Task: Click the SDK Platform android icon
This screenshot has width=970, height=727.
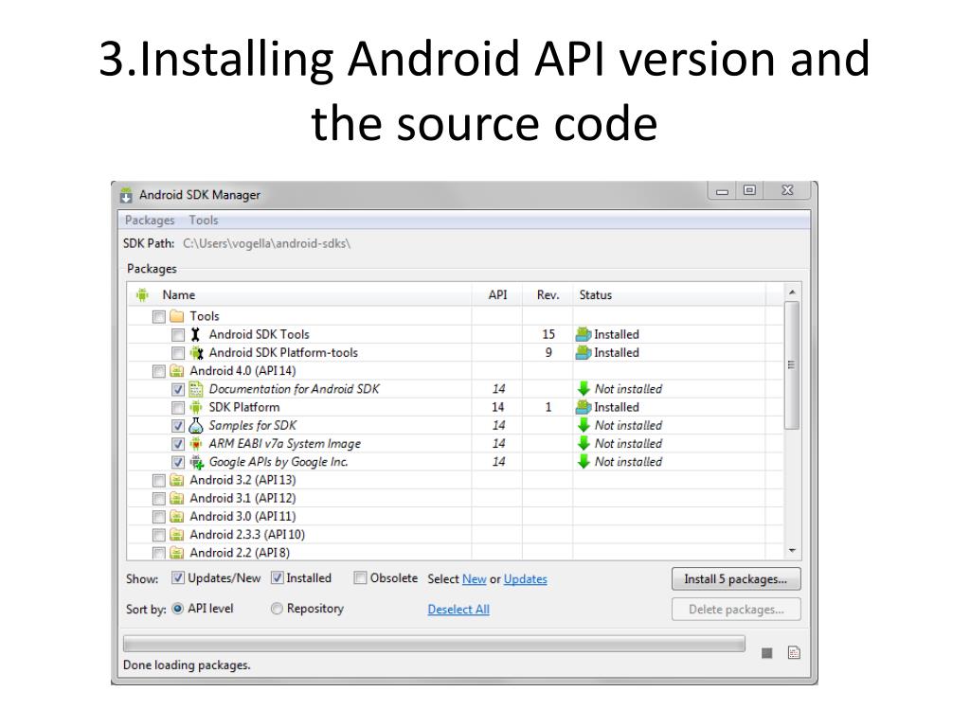Action: 195,407
